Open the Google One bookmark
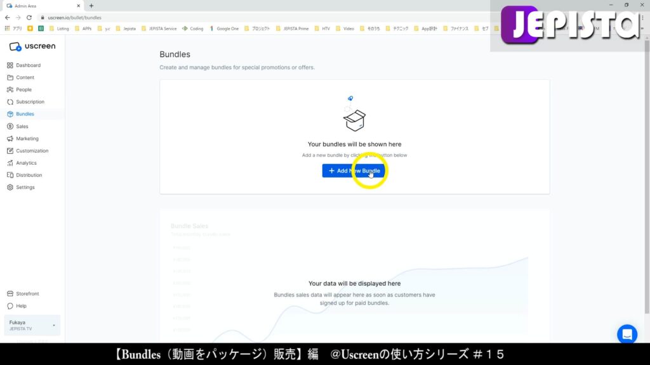Screen dimensions: 650x365 pos(224,29)
